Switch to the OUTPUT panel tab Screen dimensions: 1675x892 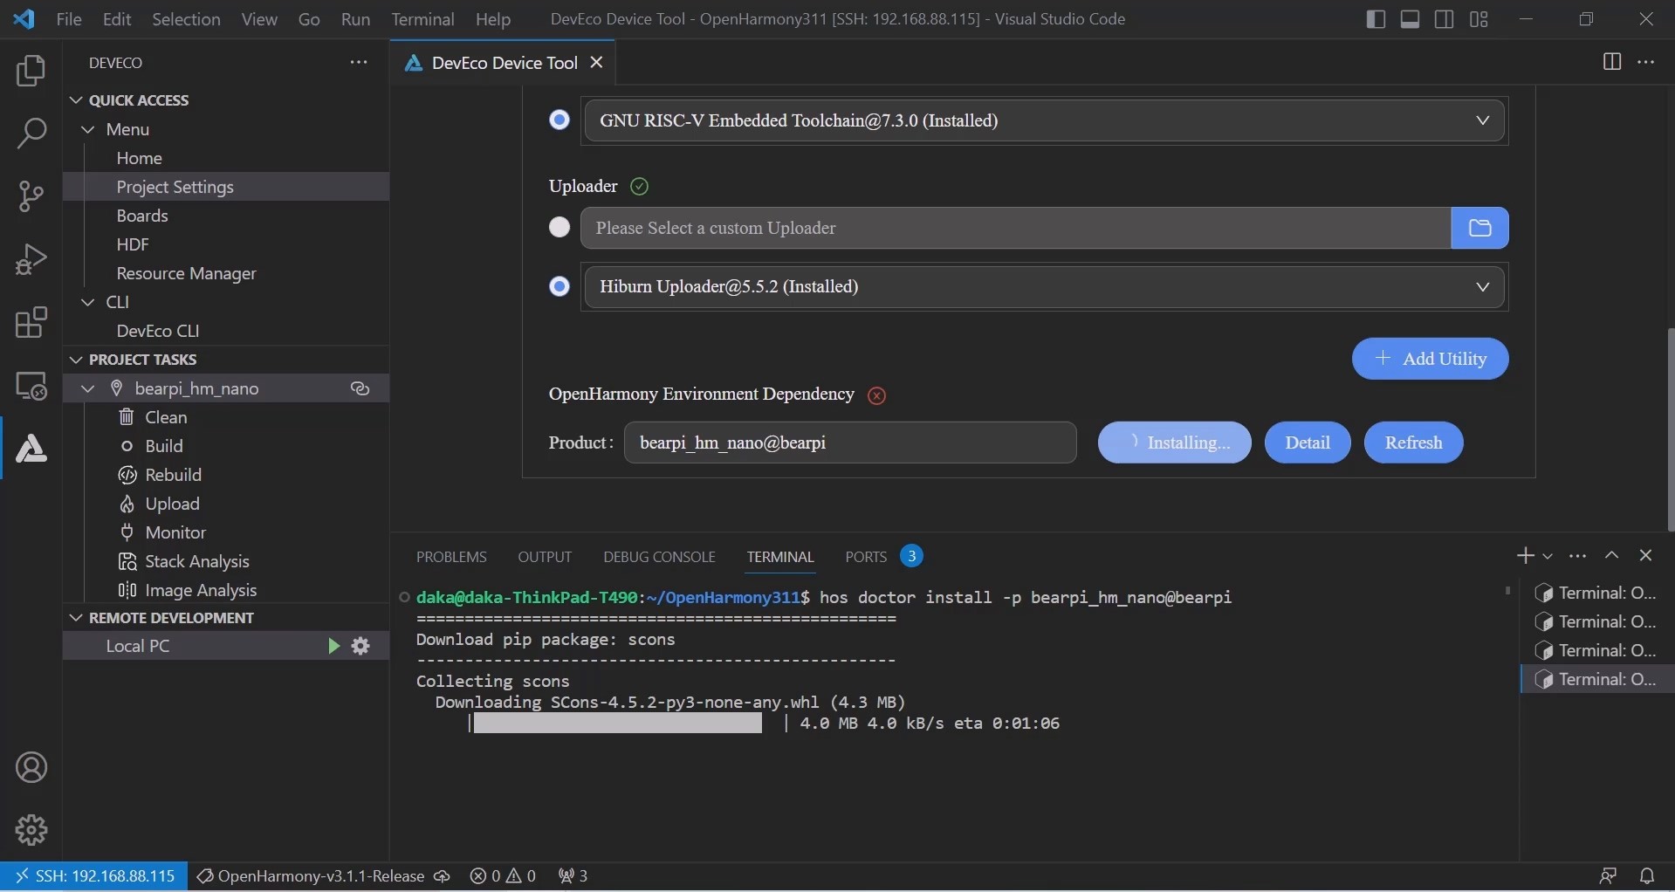pyautogui.click(x=545, y=557)
